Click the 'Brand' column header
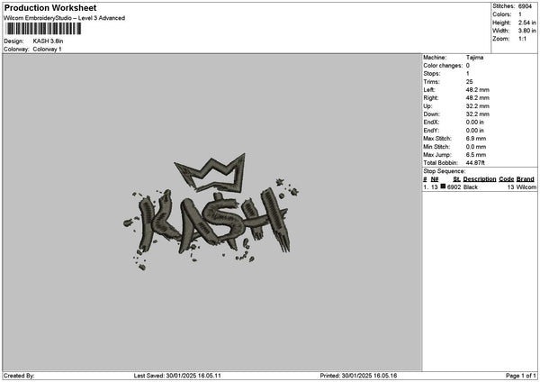 click(x=526, y=179)
